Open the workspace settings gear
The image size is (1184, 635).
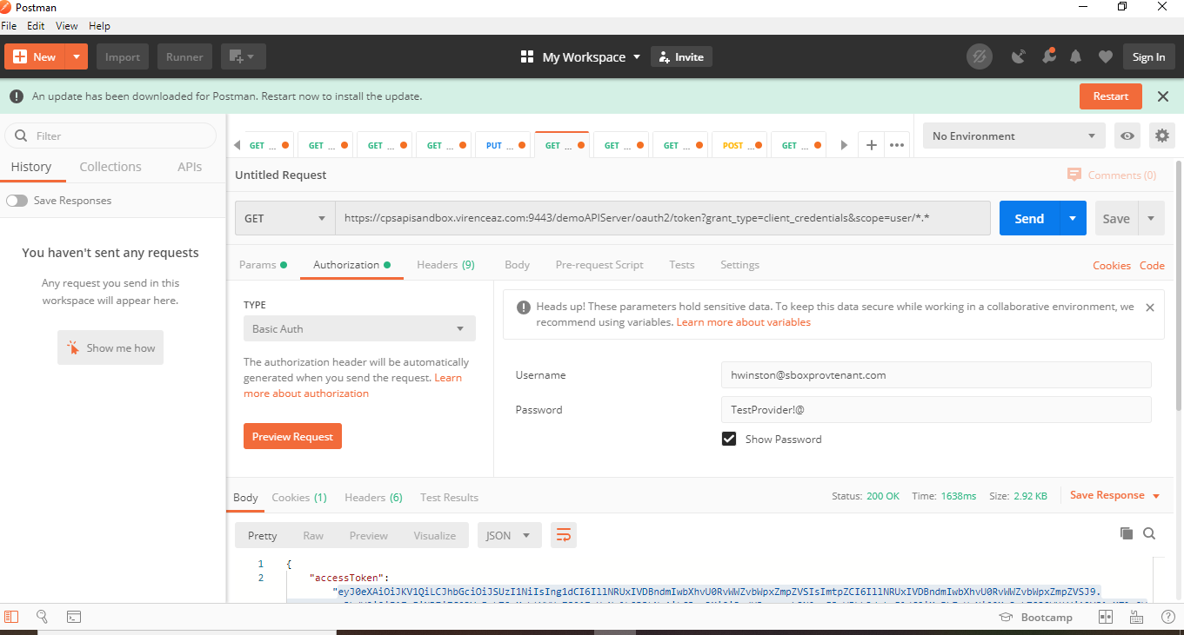pyautogui.click(x=1161, y=136)
